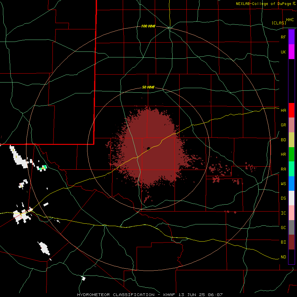Click the 'UK' legend label

click(x=283, y=52)
